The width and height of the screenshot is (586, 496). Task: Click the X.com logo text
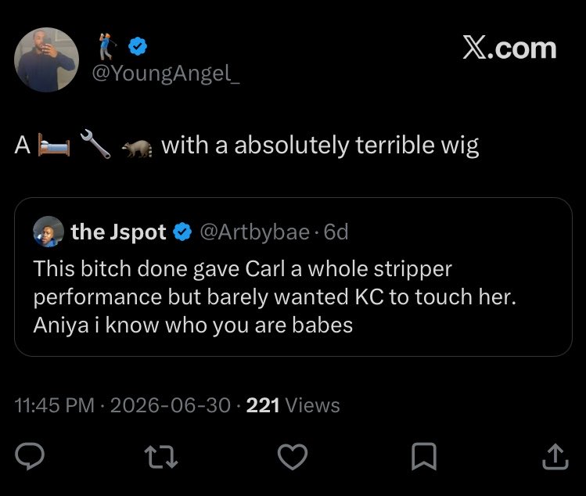click(x=510, y=48)
